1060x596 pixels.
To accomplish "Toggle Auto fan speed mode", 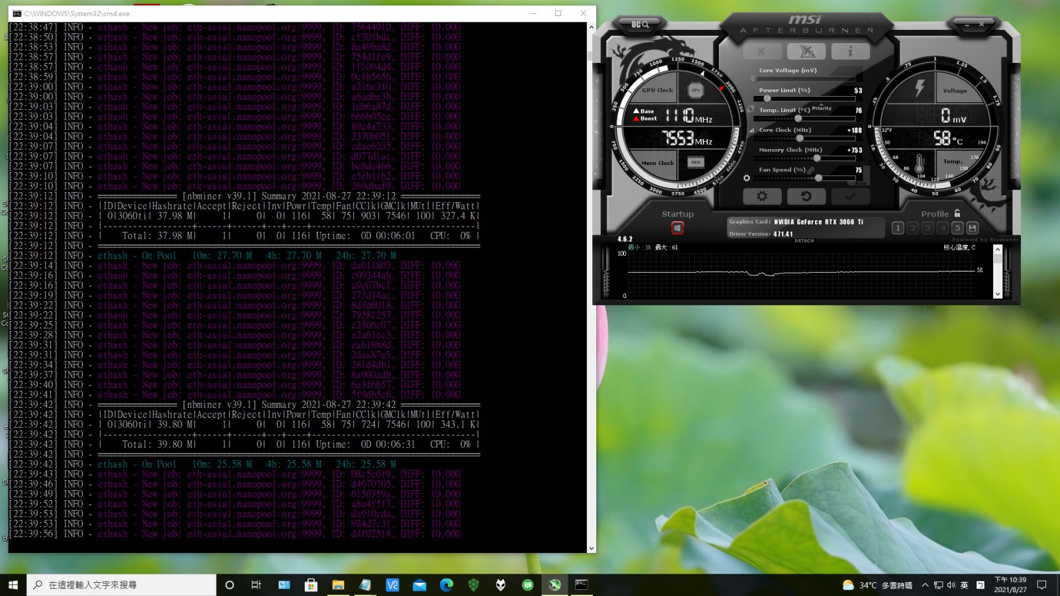I will 860,183.
